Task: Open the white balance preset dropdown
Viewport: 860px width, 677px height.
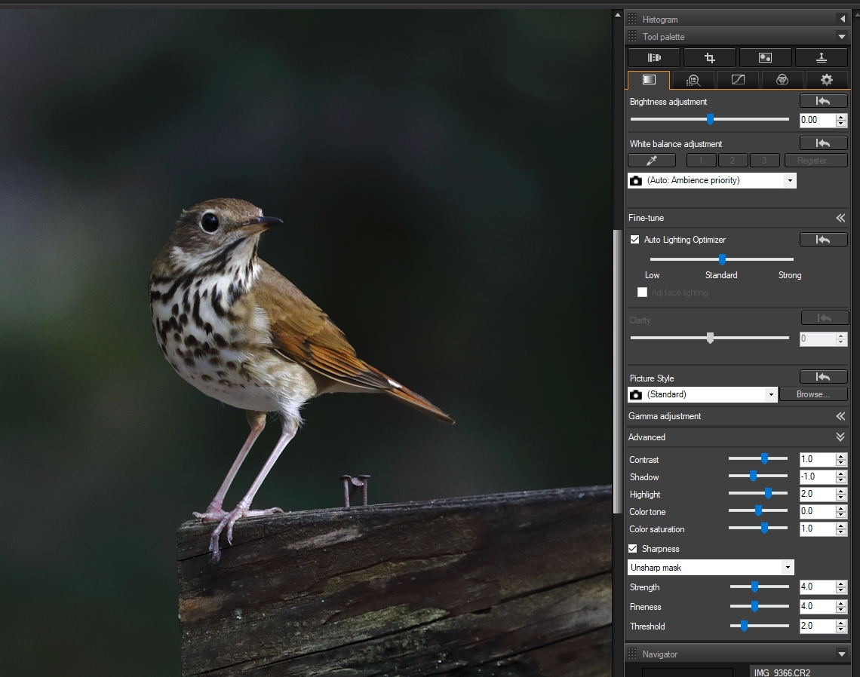Action: pos(789,181)
